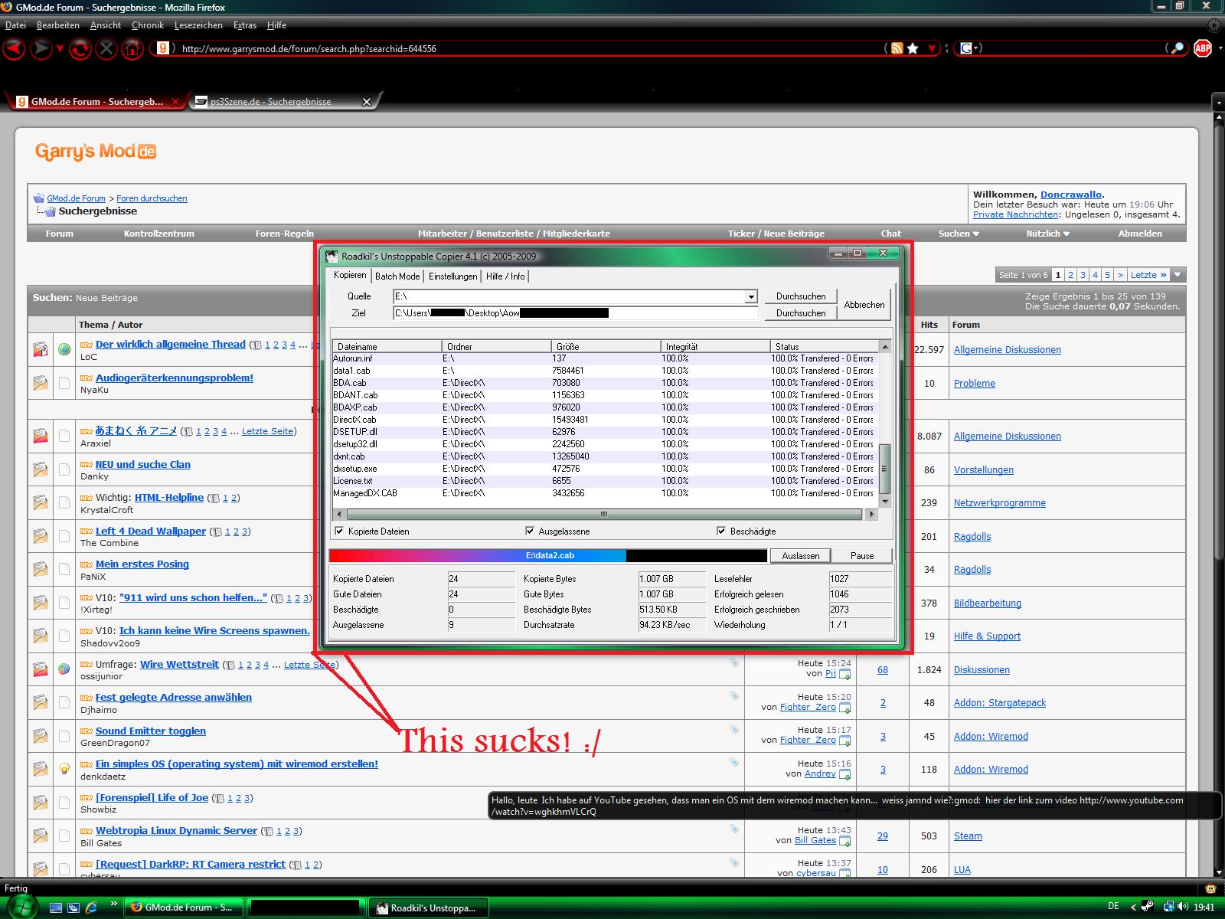Uncheck the Kopierte Dateien checkbox
Screen dimensions: 1225x919
click(x=339, y=531)
